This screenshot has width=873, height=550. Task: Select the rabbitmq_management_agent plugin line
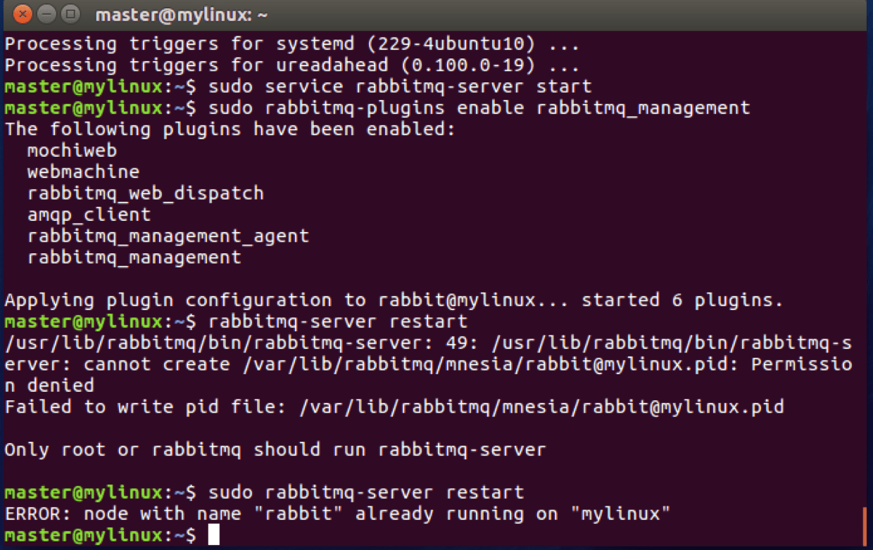(168, 236)
